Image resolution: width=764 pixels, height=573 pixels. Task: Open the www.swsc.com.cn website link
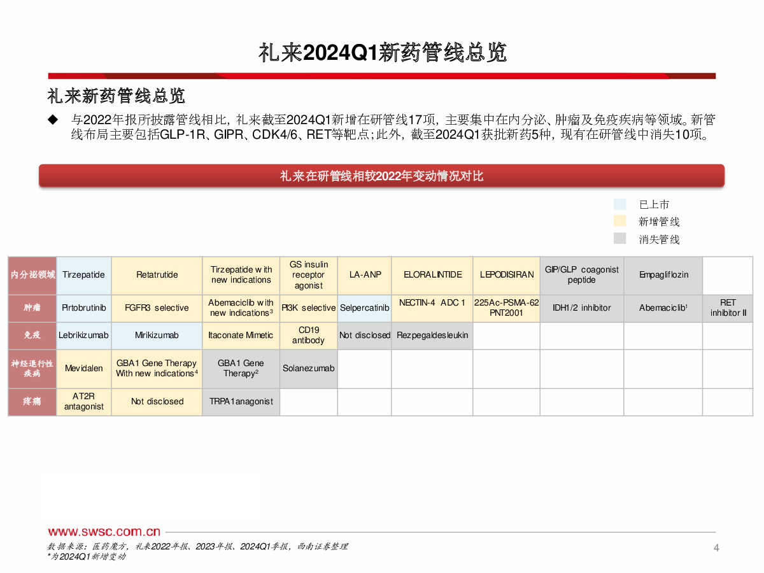tap(104, 532)
